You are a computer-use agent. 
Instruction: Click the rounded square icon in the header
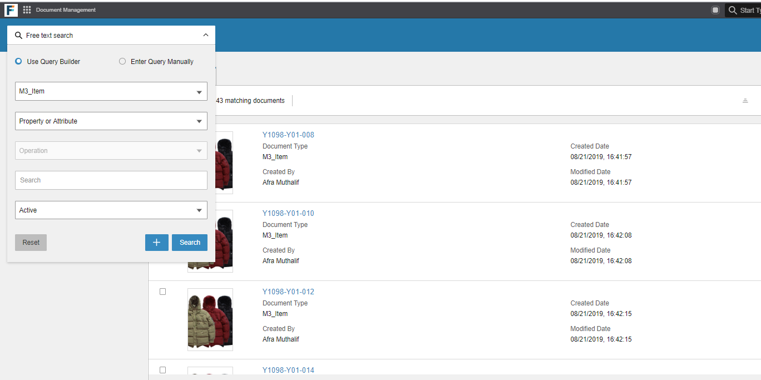[715, 10]
